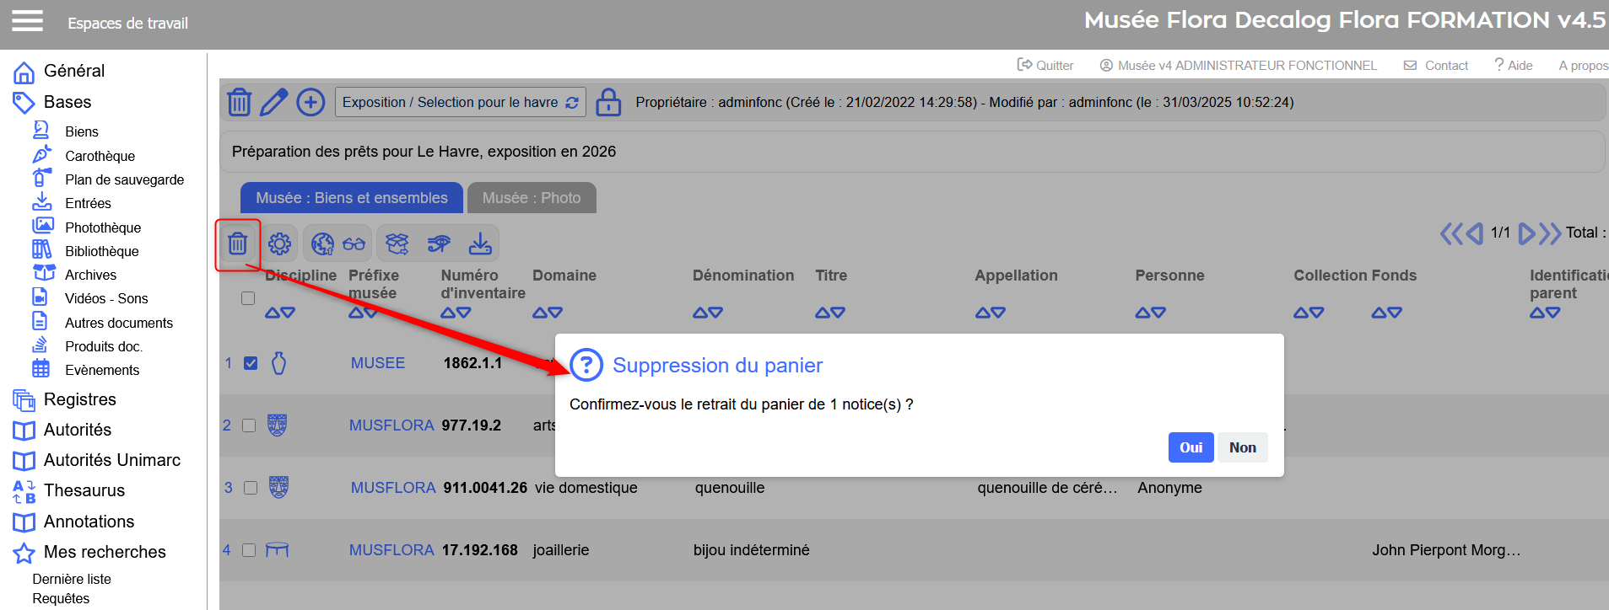
Task: Uncheck the checkbox for row 1 MUSEE
Action: click(251, 363)
